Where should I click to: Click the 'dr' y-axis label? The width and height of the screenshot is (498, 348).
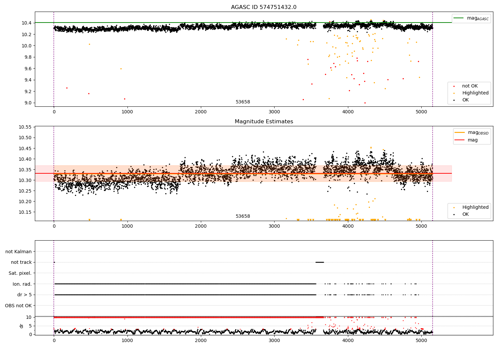[21, 326]
